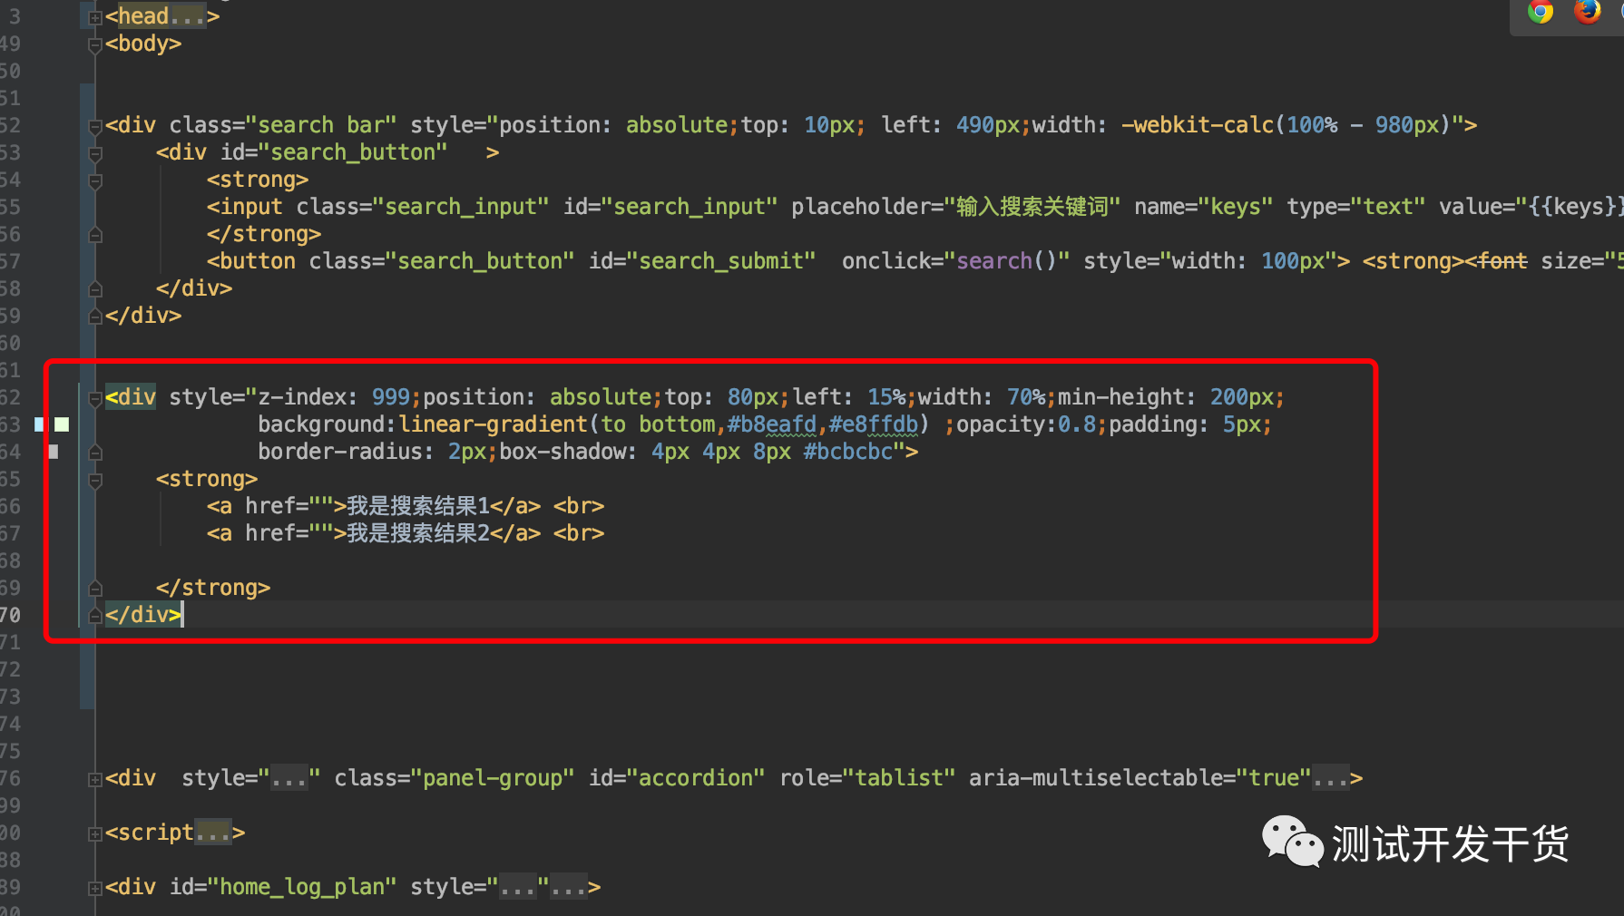Expand the folded script block
The image size is (1624, 916).
(x=94, y=833)
